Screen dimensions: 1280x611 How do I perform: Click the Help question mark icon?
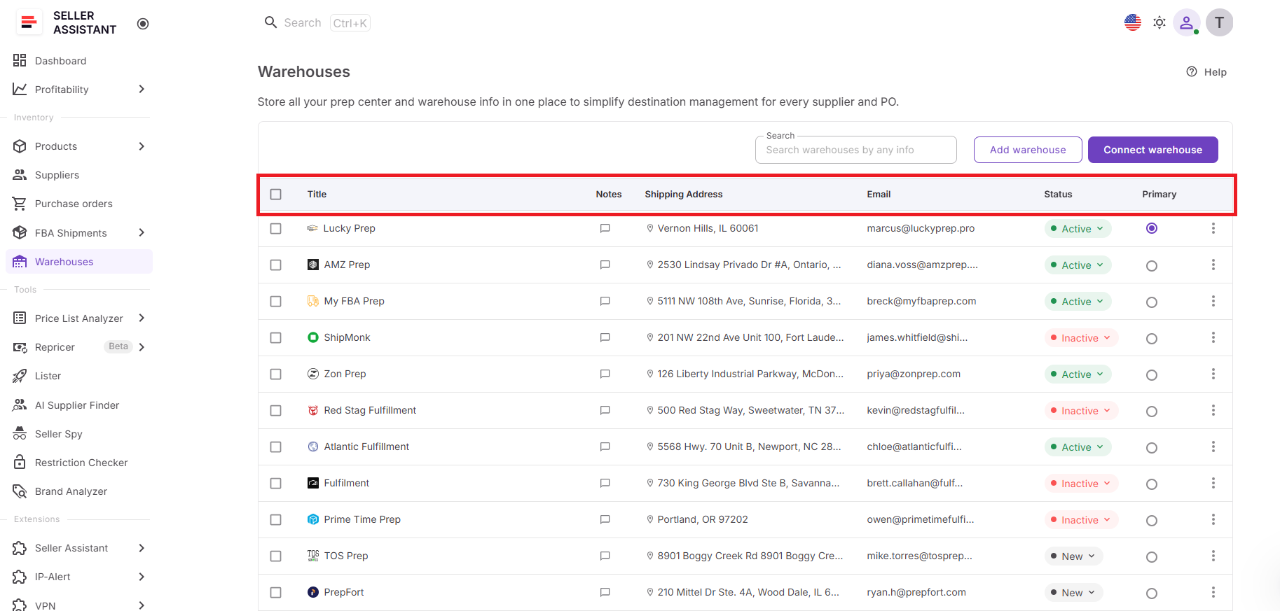coord(1192,71)
